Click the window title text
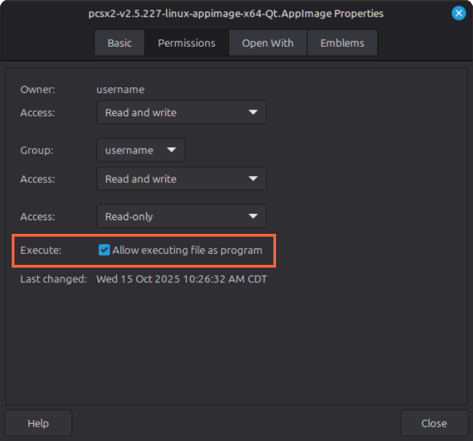This screenshot has height=441, width=473. tap(236, 14)
